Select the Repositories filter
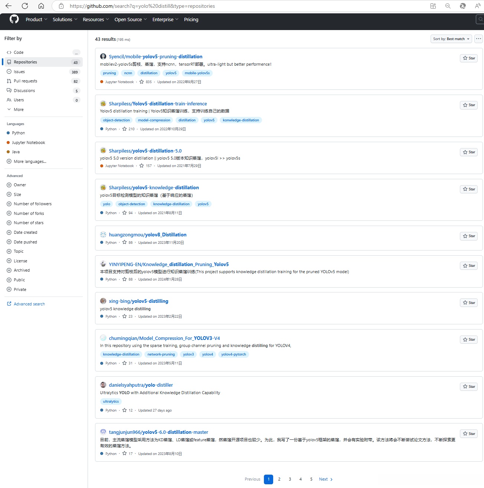The width and height of the screenshot is (484, 488). [x=43, y=62]
